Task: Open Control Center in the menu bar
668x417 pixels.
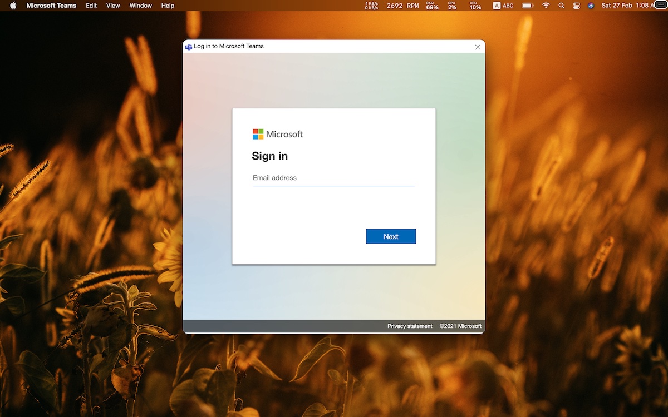Action: pyautogui.click(x=576, y=6)
